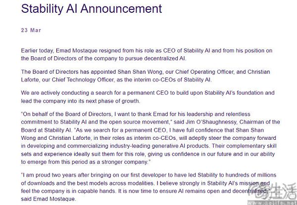Click the name Jim O'Shaughnessy
Viewport: 297px width, 205px height.
(x=211, y=122)
